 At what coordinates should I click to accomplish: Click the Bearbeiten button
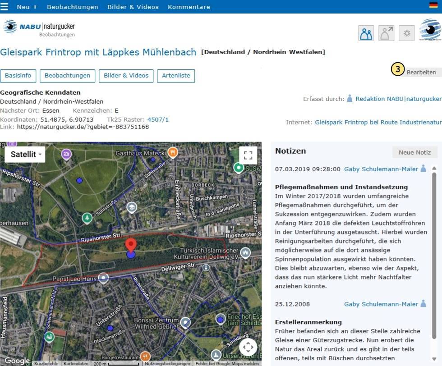coord(421,72)
